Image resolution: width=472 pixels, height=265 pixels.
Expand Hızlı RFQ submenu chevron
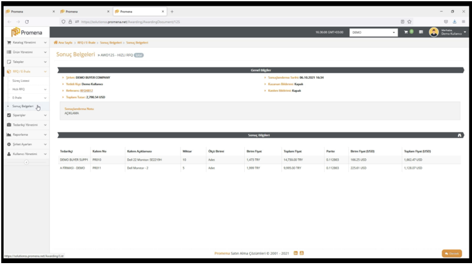(x=45, y=89)
